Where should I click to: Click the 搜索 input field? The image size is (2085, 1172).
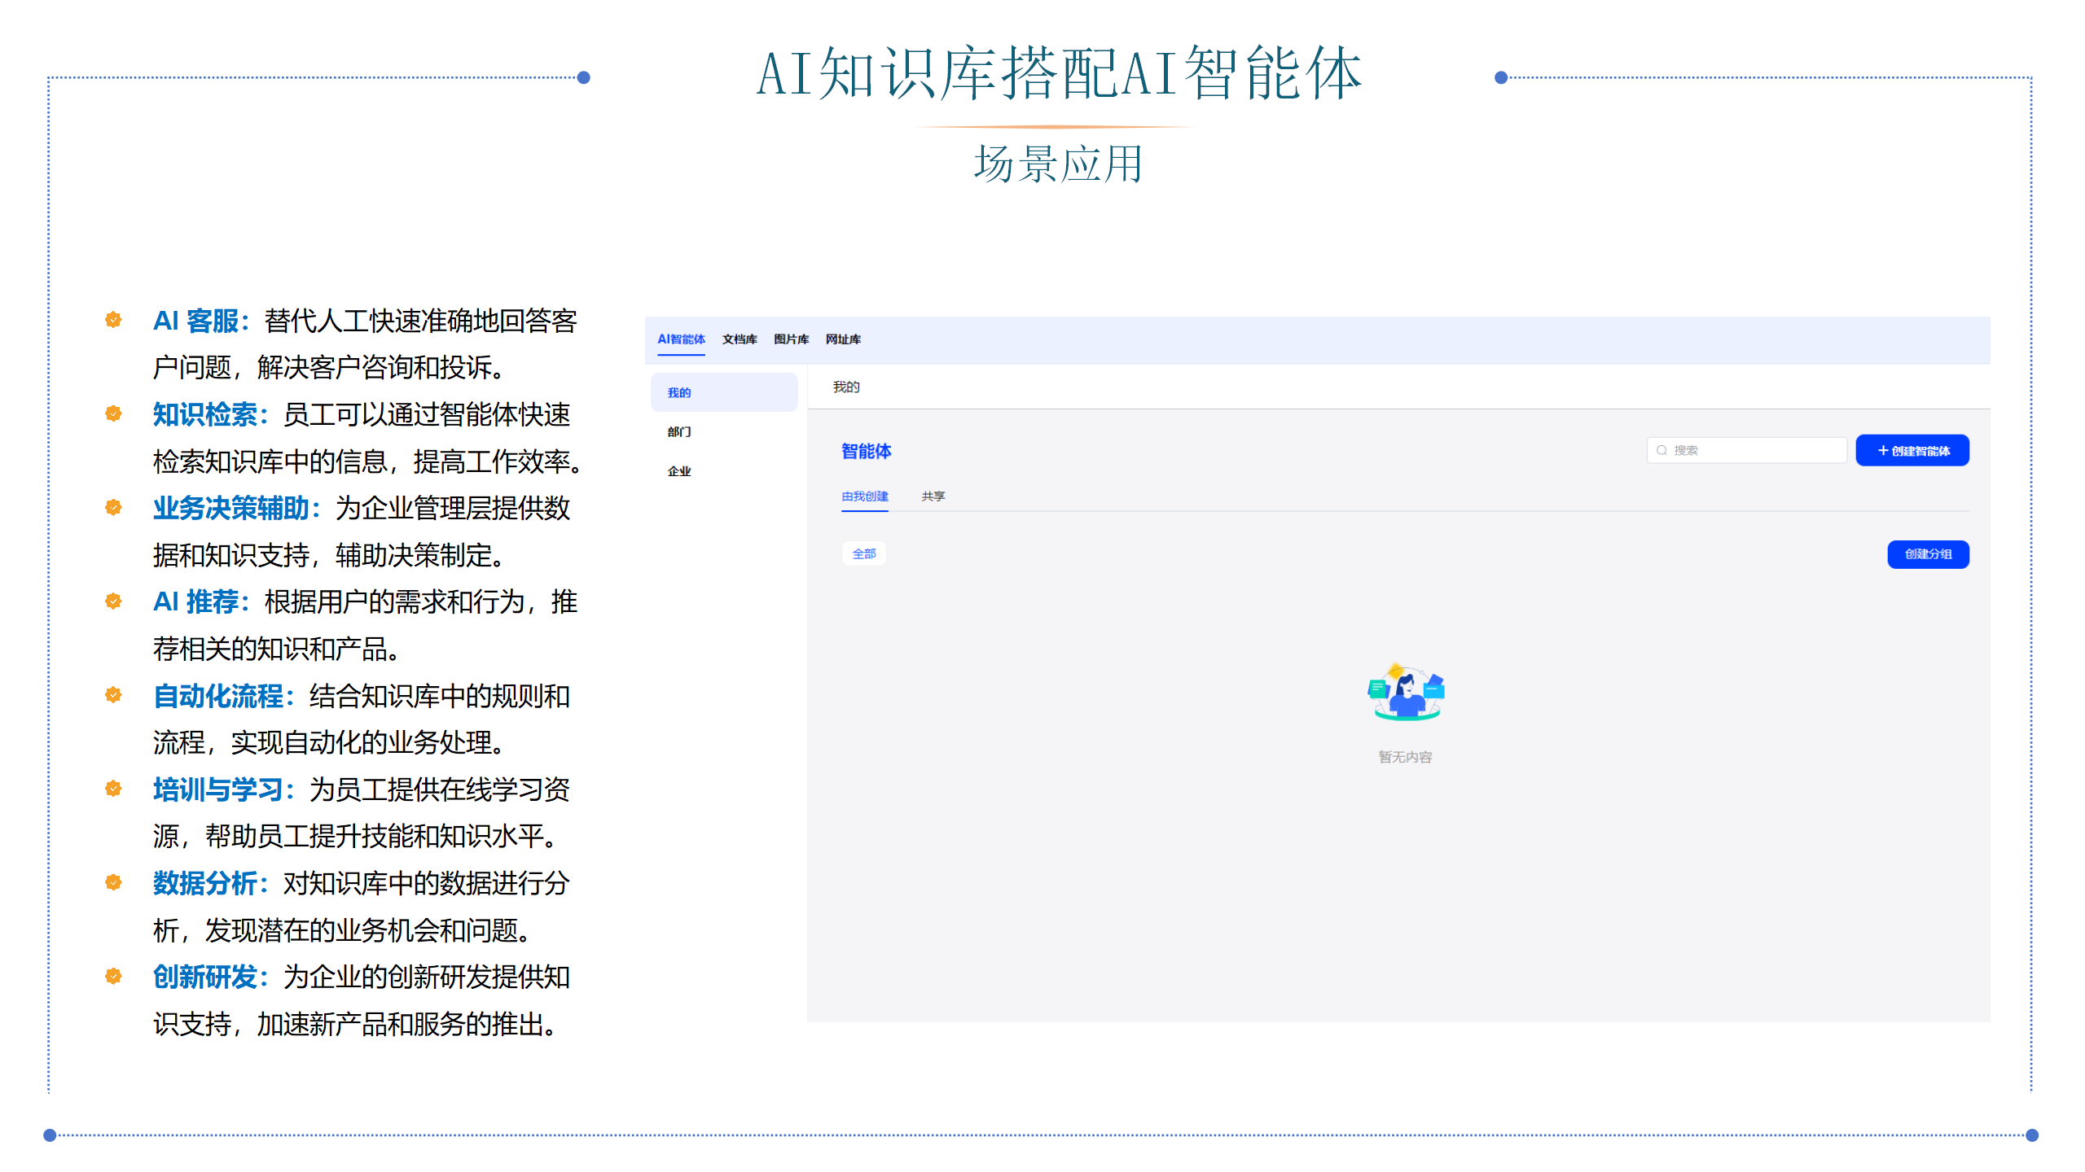[x=1746, y=450]
